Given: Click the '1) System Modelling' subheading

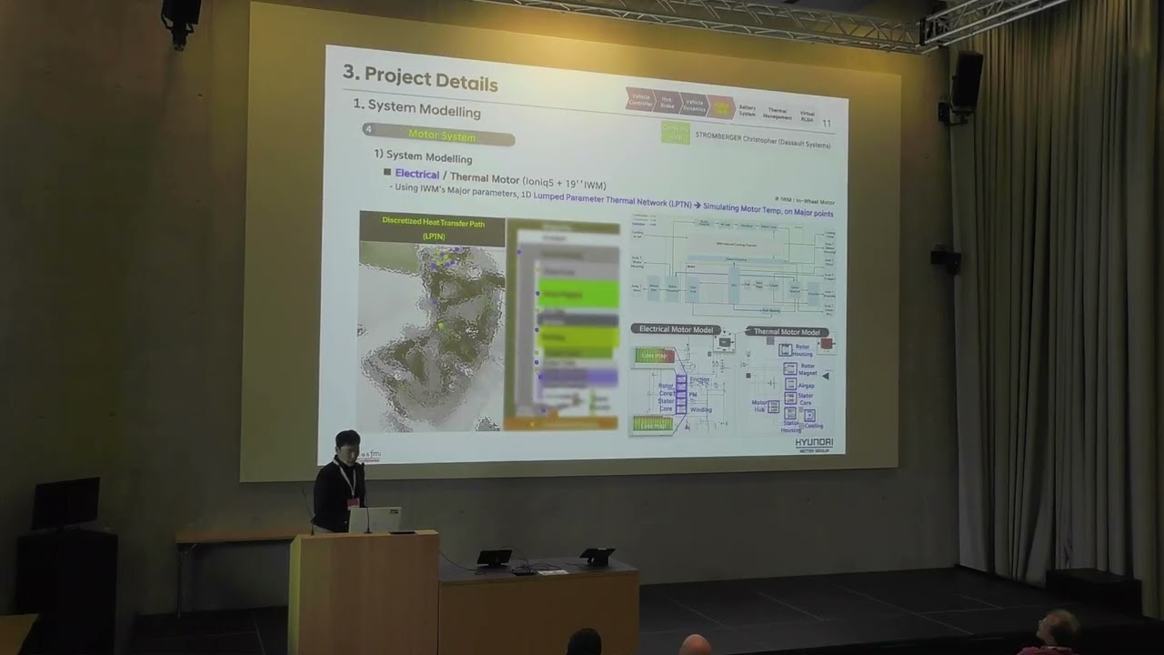Looking at the screenshot, I should [423, 157].
